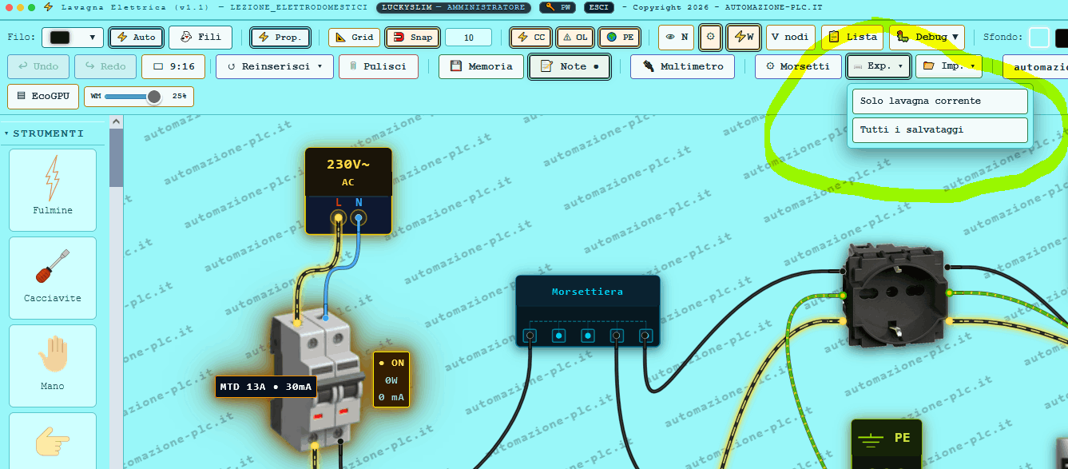This screenshot has width=1068, height=469.
Task: Toggle PE earth protection button
Action: click(620, 38)
